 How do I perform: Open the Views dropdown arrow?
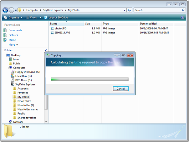pyautogui.click(x=40, y=18)
